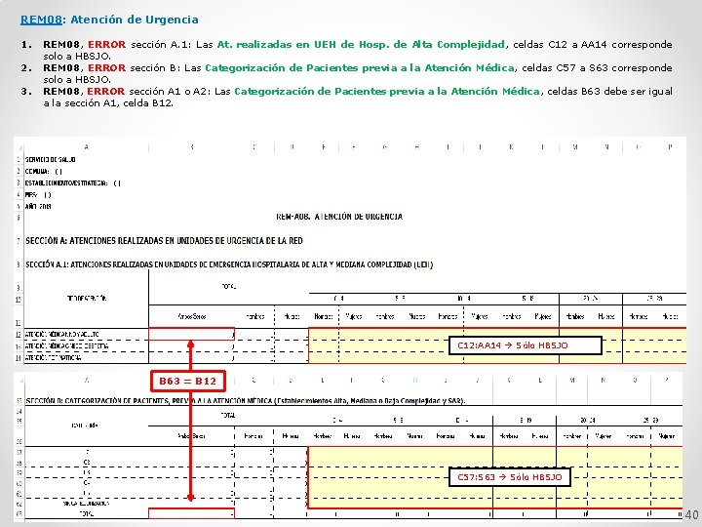Select the 'SERVICIO DE SALUD' cell

[50, 159]
